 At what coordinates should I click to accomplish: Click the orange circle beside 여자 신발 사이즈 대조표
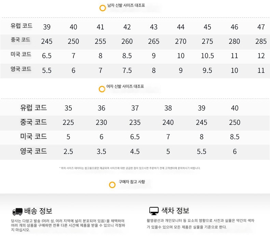[x=102, y=89]
